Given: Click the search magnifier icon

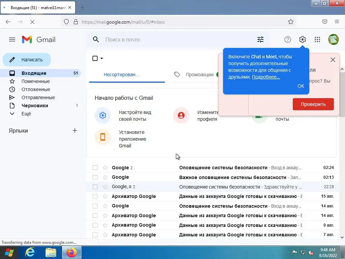Looking at the screenshot, I should 96,40.
